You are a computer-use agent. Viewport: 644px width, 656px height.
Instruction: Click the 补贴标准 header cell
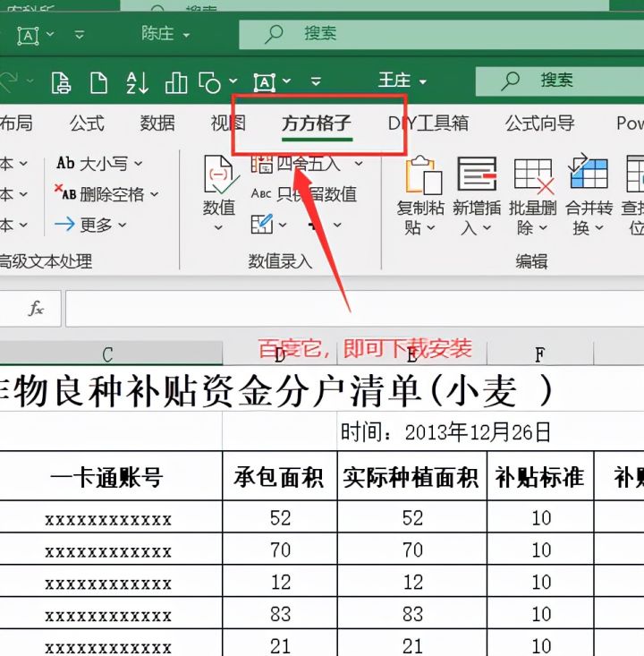point(540,476)
